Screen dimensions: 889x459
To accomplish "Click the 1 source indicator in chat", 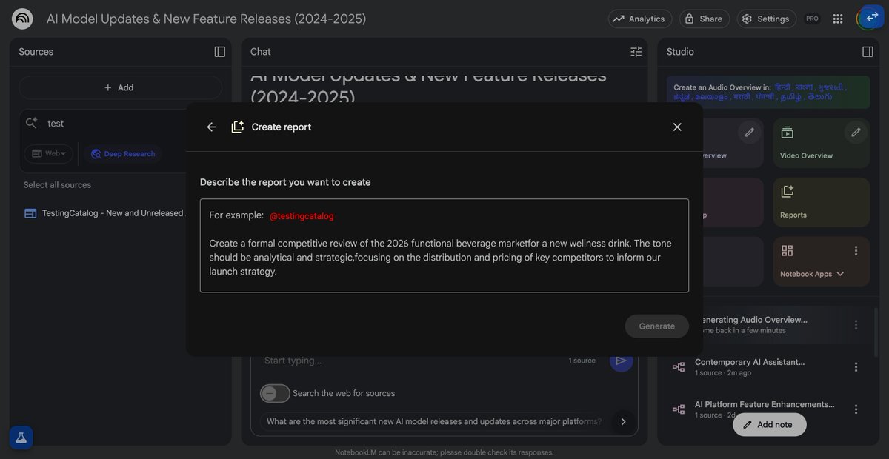I will [x=582, y=361].
